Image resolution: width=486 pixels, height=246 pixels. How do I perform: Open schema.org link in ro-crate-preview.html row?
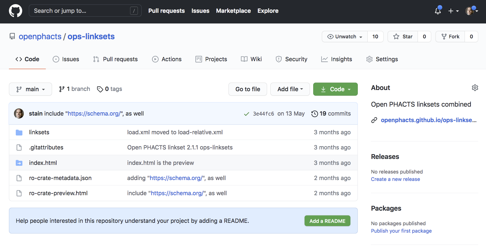[177, 193]
